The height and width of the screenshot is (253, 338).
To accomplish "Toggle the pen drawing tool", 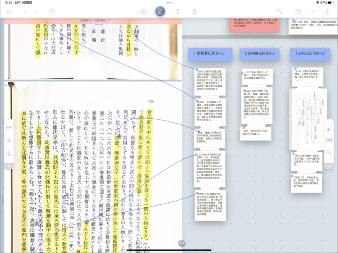I will (160, 11).
